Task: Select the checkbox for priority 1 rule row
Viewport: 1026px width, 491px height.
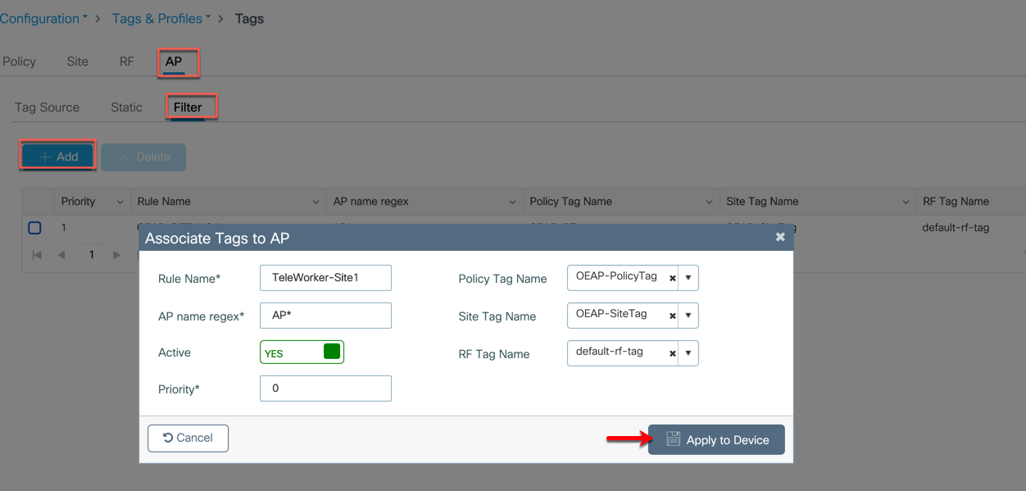Action: pyautogui.click(x=34, y=227)
